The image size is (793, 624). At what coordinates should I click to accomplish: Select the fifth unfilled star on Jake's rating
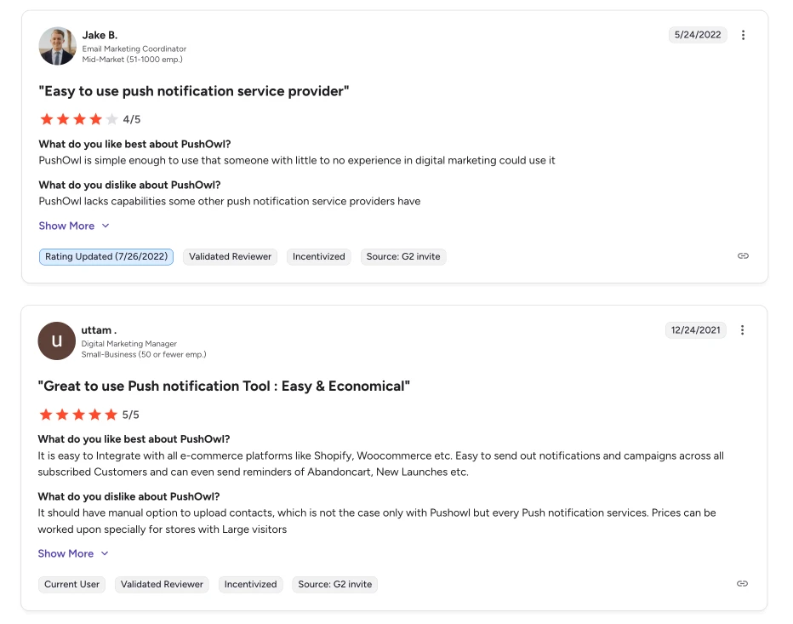(x=110, y=119)
